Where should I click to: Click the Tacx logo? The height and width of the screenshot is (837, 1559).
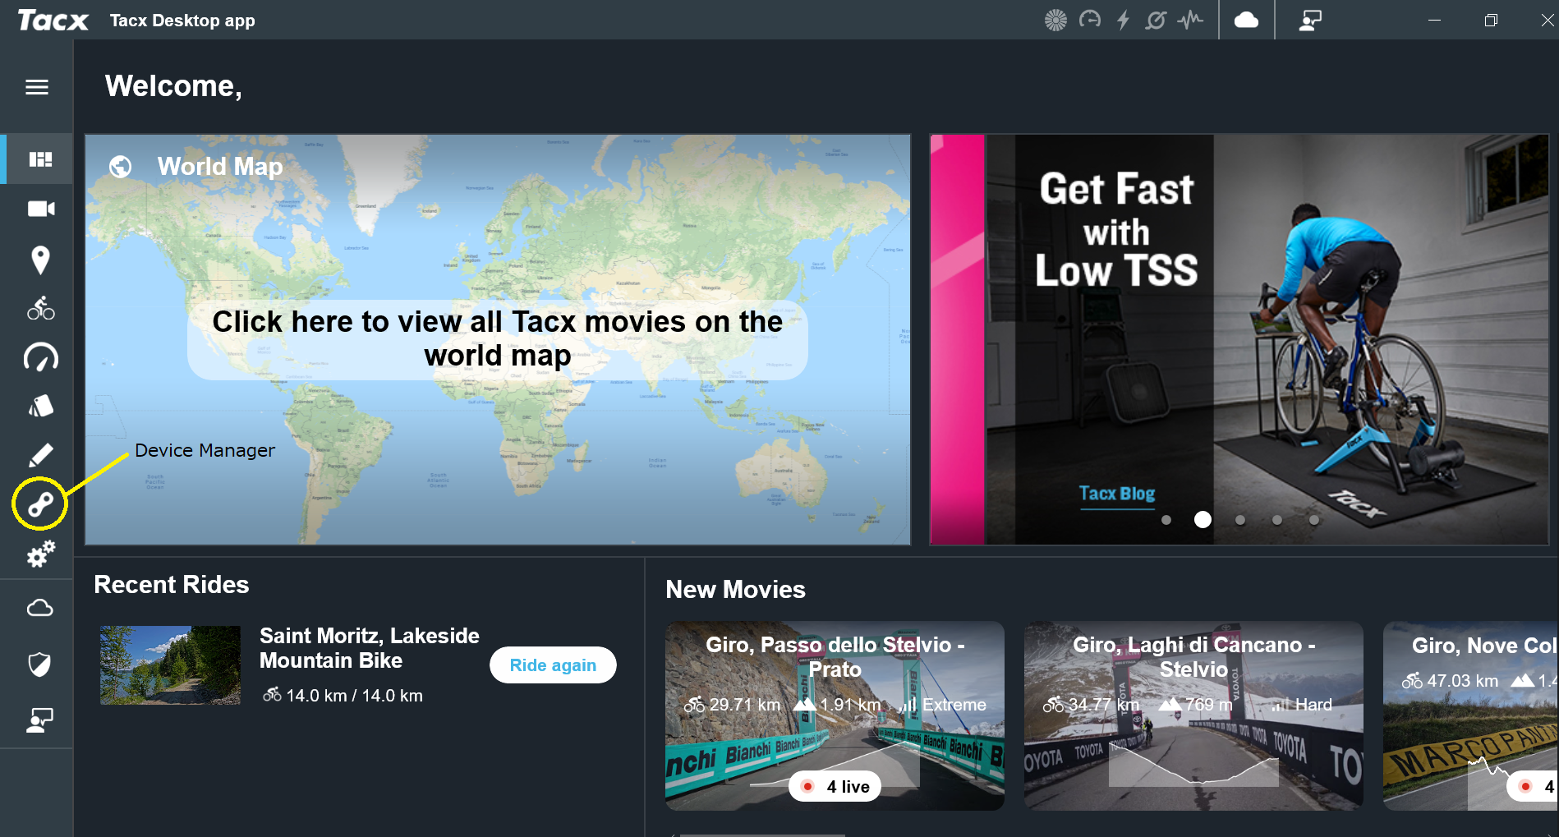(x=53, y=20)
